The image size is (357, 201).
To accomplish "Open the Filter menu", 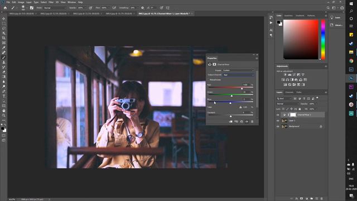I will (x=51, y=2).
